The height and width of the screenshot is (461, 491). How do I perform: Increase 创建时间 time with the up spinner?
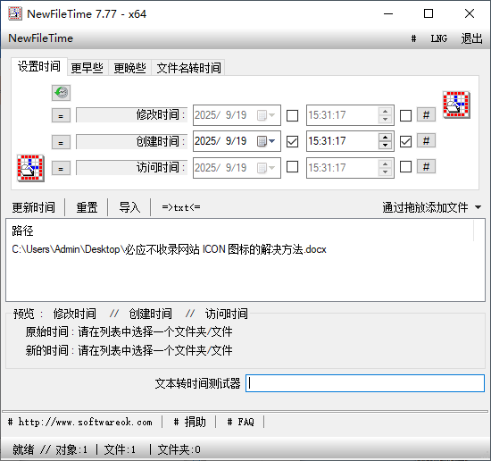[385, 138]
